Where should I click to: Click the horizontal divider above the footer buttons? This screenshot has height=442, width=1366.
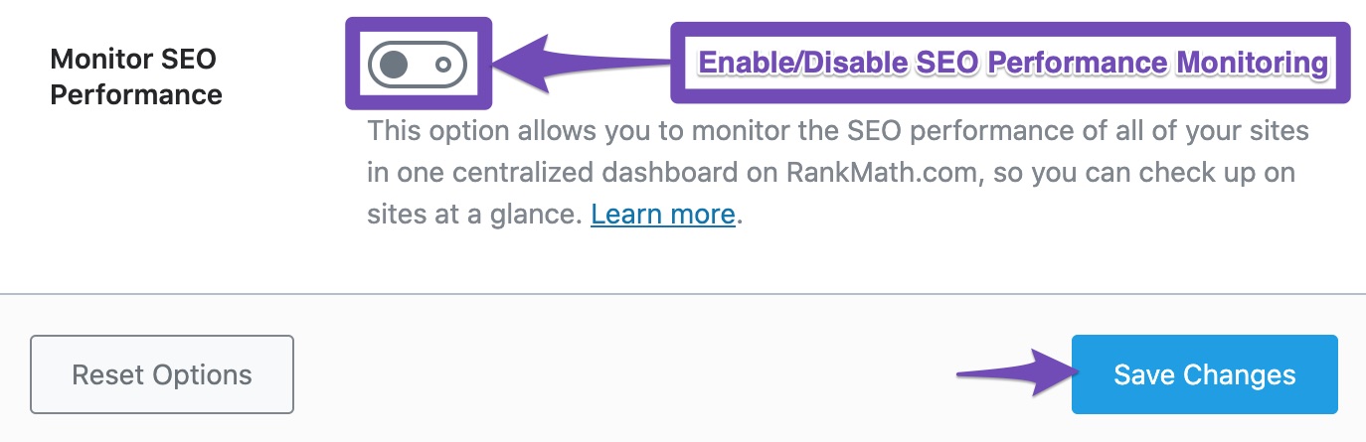click(x=683, y=294)
